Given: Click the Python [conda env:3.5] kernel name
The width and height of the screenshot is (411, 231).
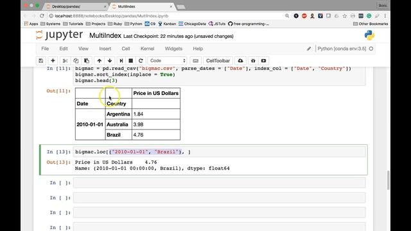Looking at the screenshot, I should point(342,49).
